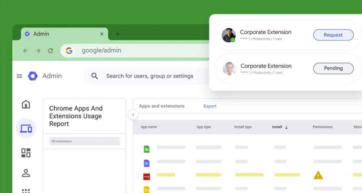Toggle the Install sort arrow
The image size is (362, 193).
[286, 127]
